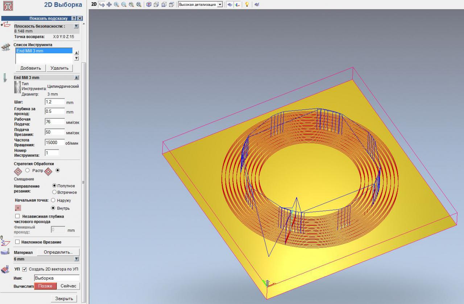Click the Определить... material button
The width and height of the screenshot is (464, 304).
[x=58, y=252]
